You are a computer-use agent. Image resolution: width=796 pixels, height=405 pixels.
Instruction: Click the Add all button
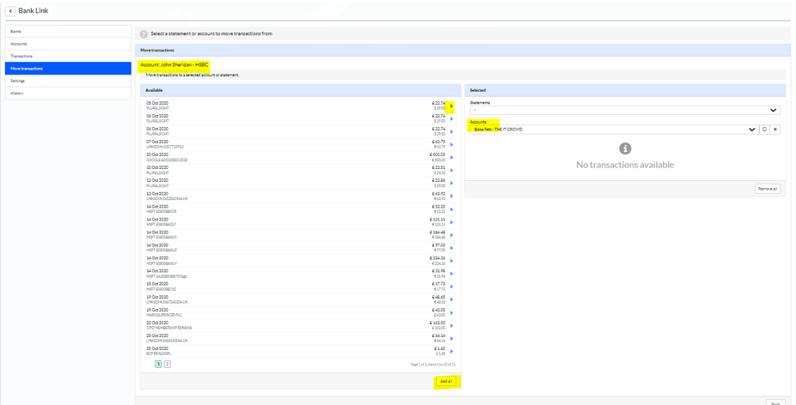pyautogui.click(x=447, y=381)
